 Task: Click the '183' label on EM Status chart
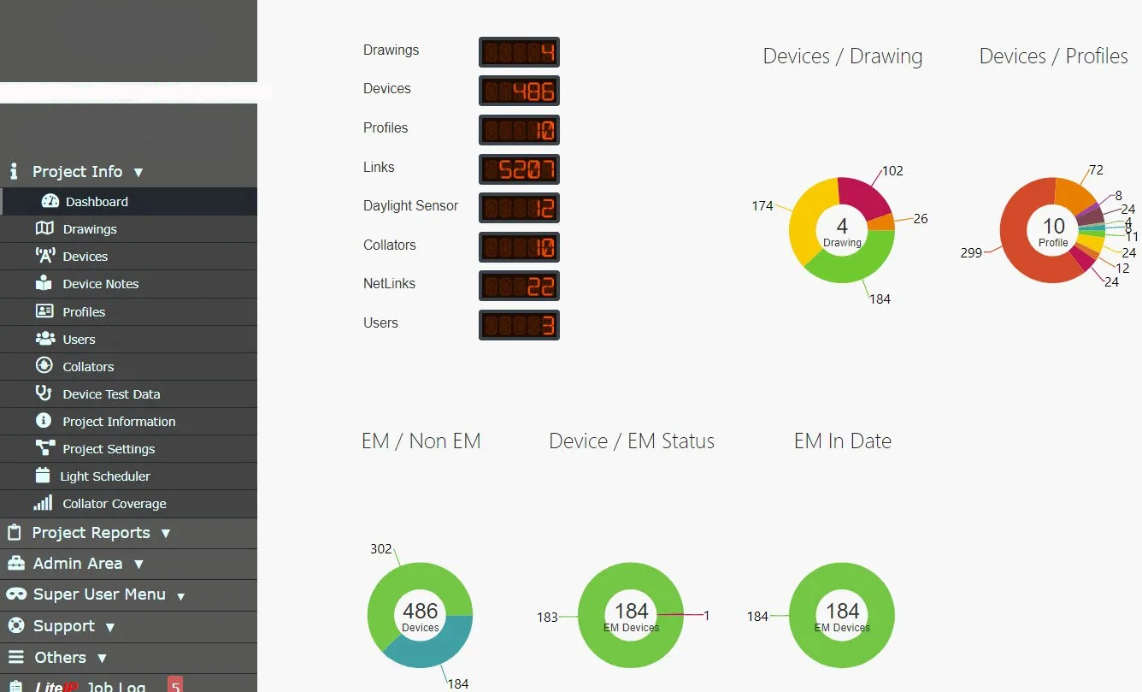click(547, 617)
